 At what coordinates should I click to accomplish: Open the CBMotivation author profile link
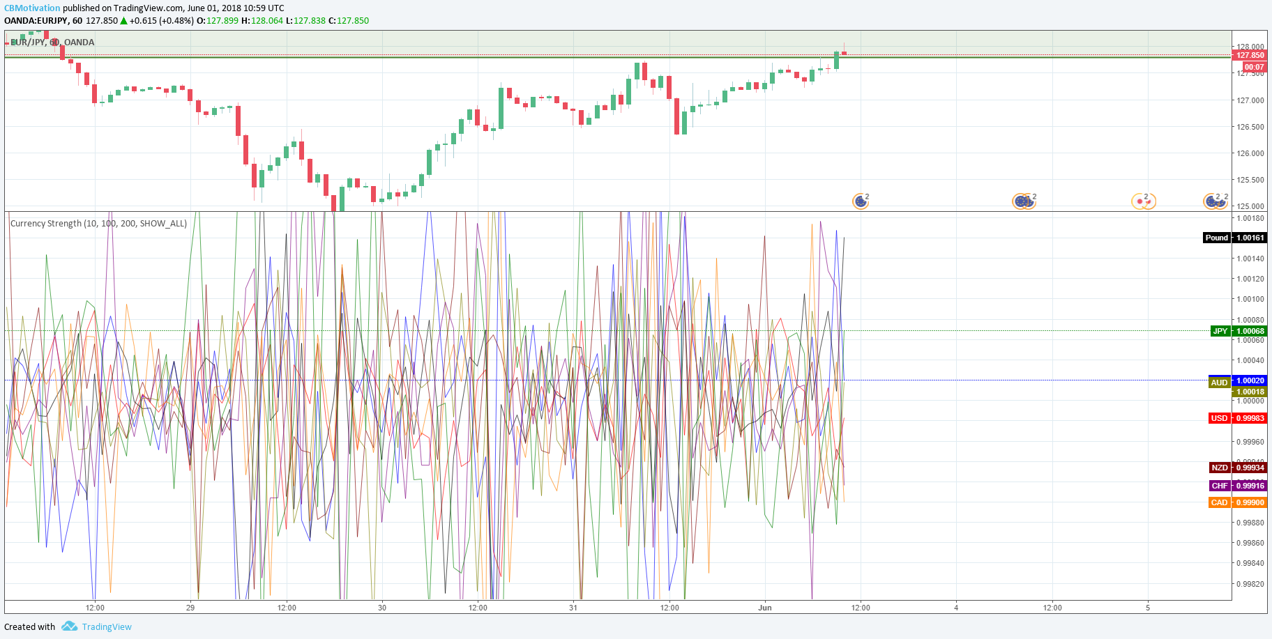32,8
